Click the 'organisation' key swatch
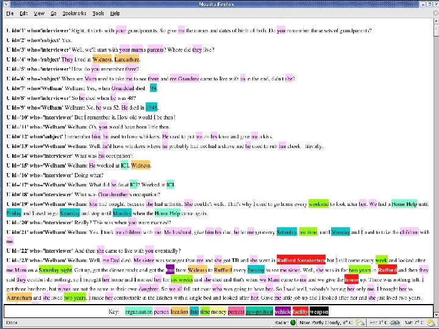439x329 pixels. [138, 311]
